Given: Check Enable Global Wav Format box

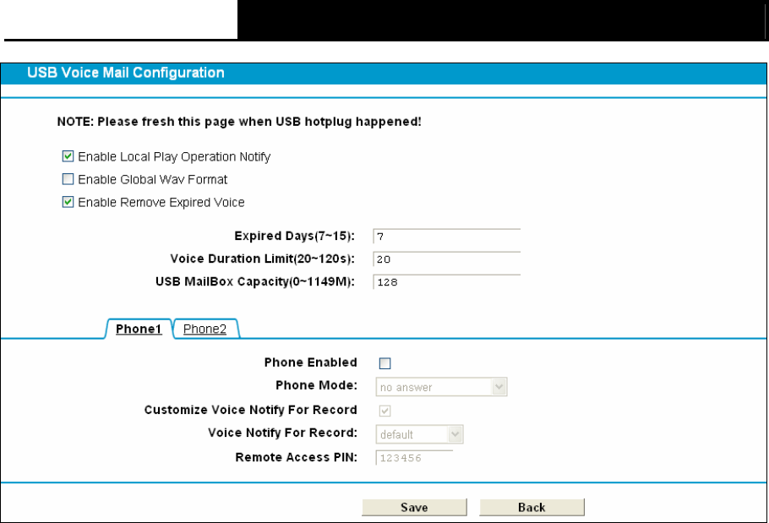Looking at the screenshot, I should pos(68,179).
